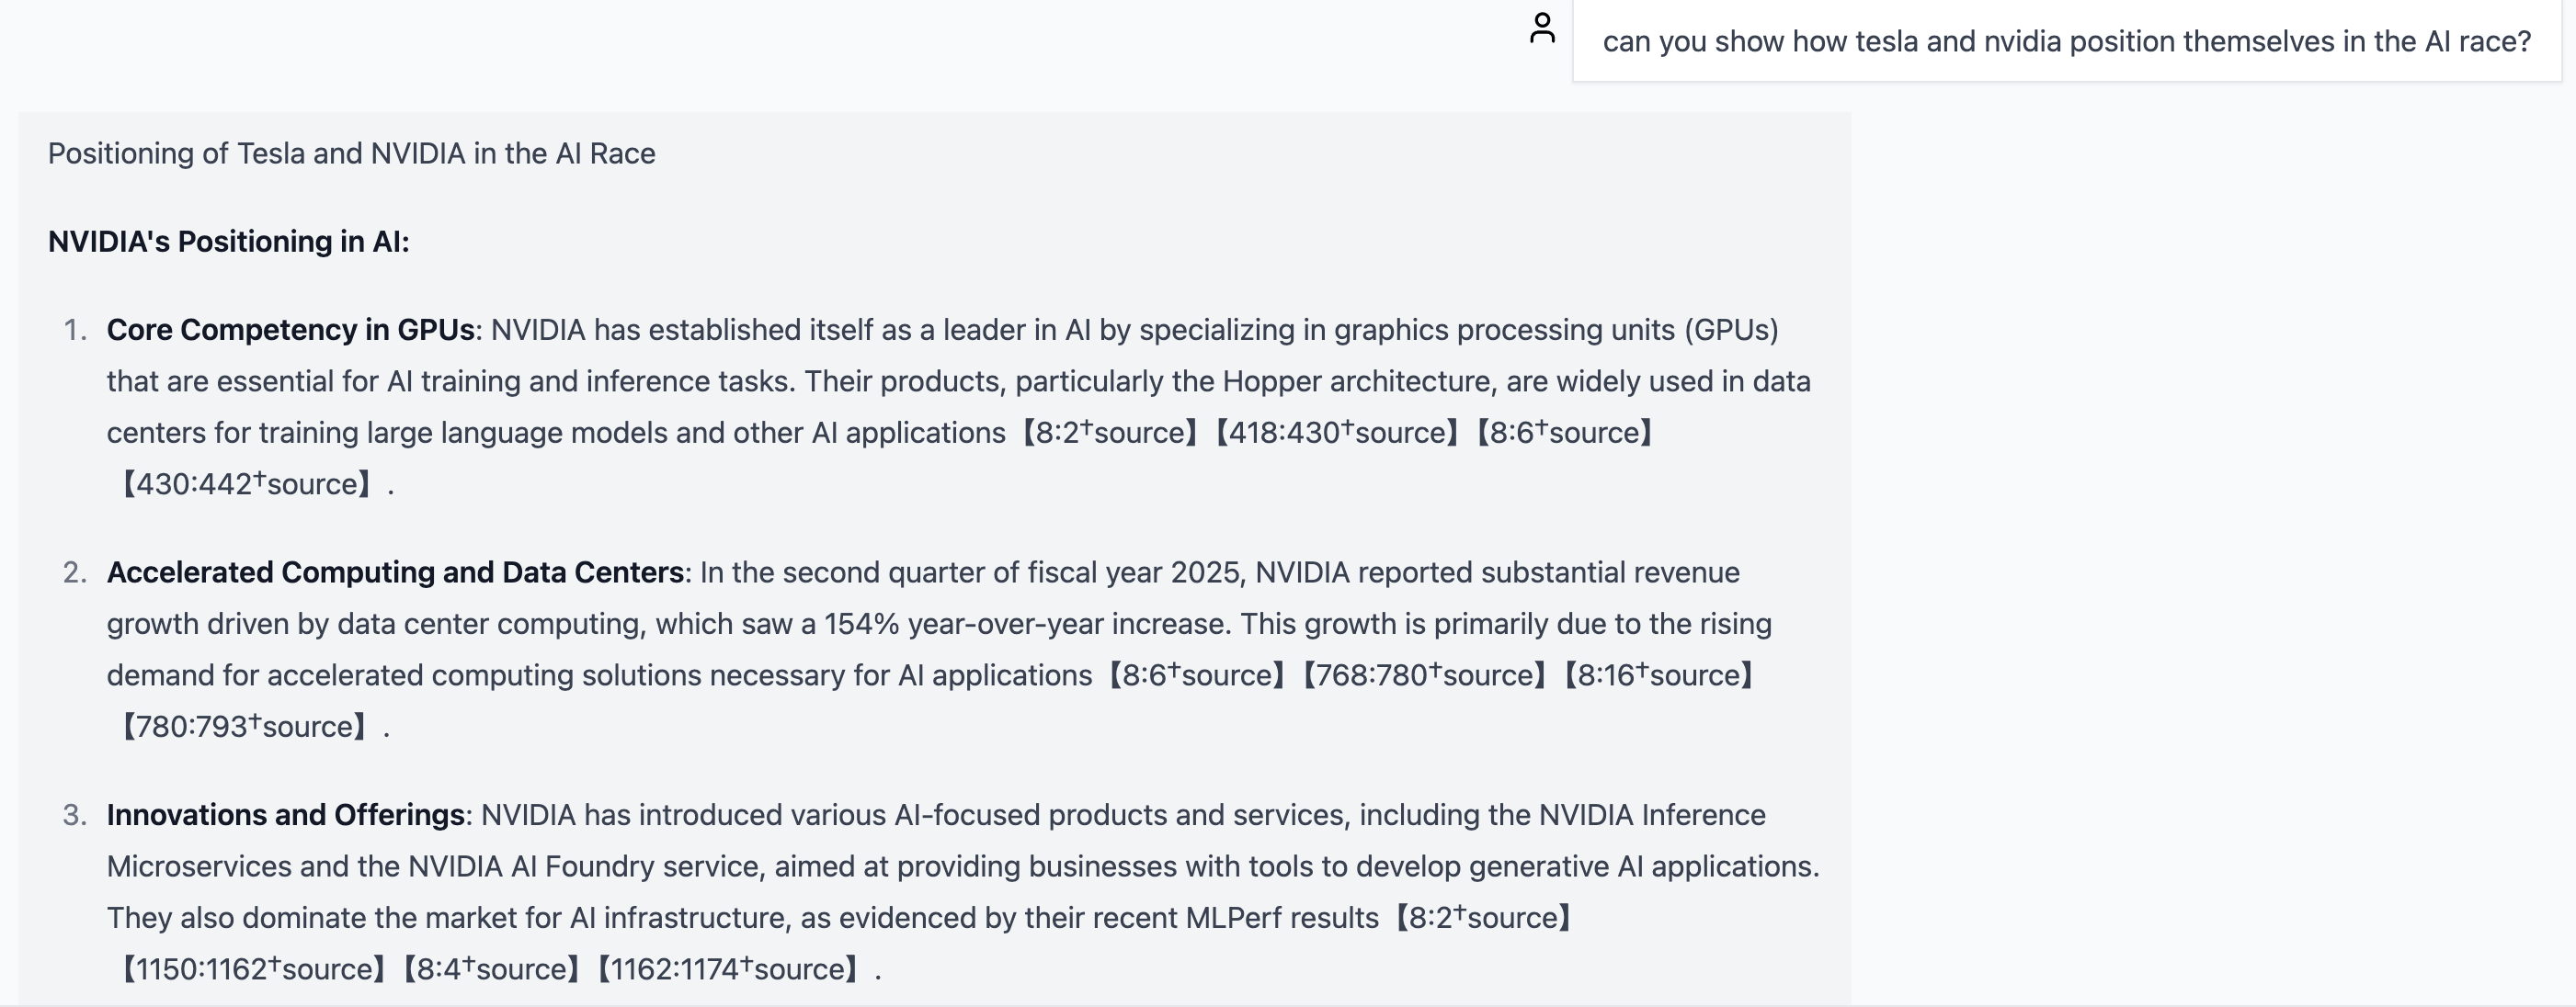Open the 1162:1174 source citation
Screen dimensions: 2576x1007
pyautogui.click(x=727, y=969)
